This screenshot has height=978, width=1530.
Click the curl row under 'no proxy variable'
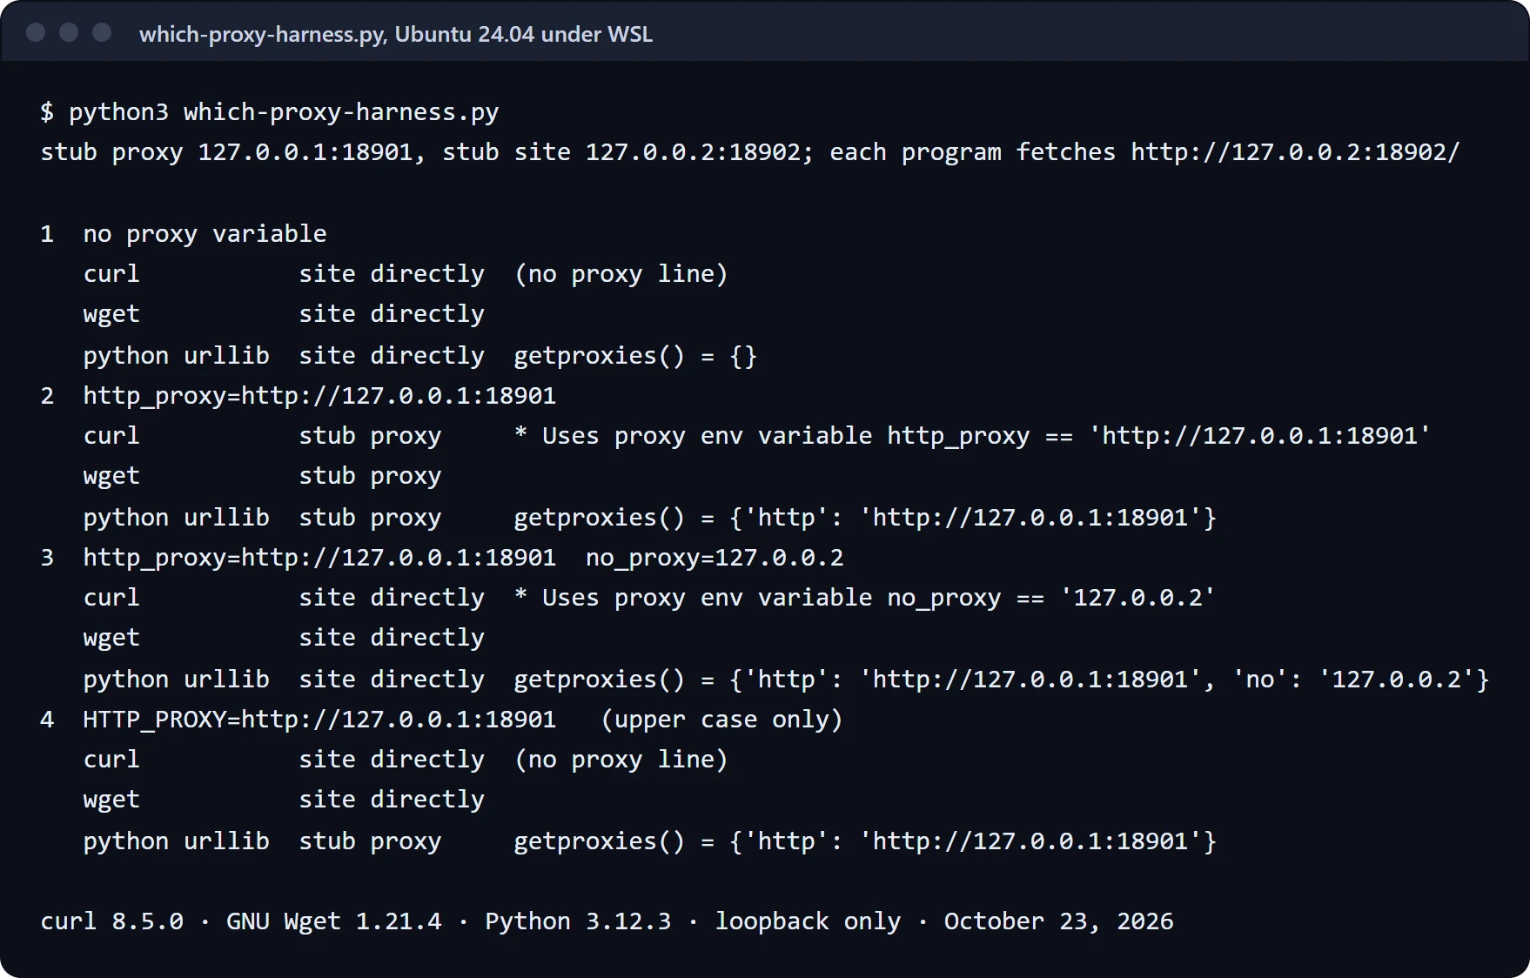(x=406, y=274)
